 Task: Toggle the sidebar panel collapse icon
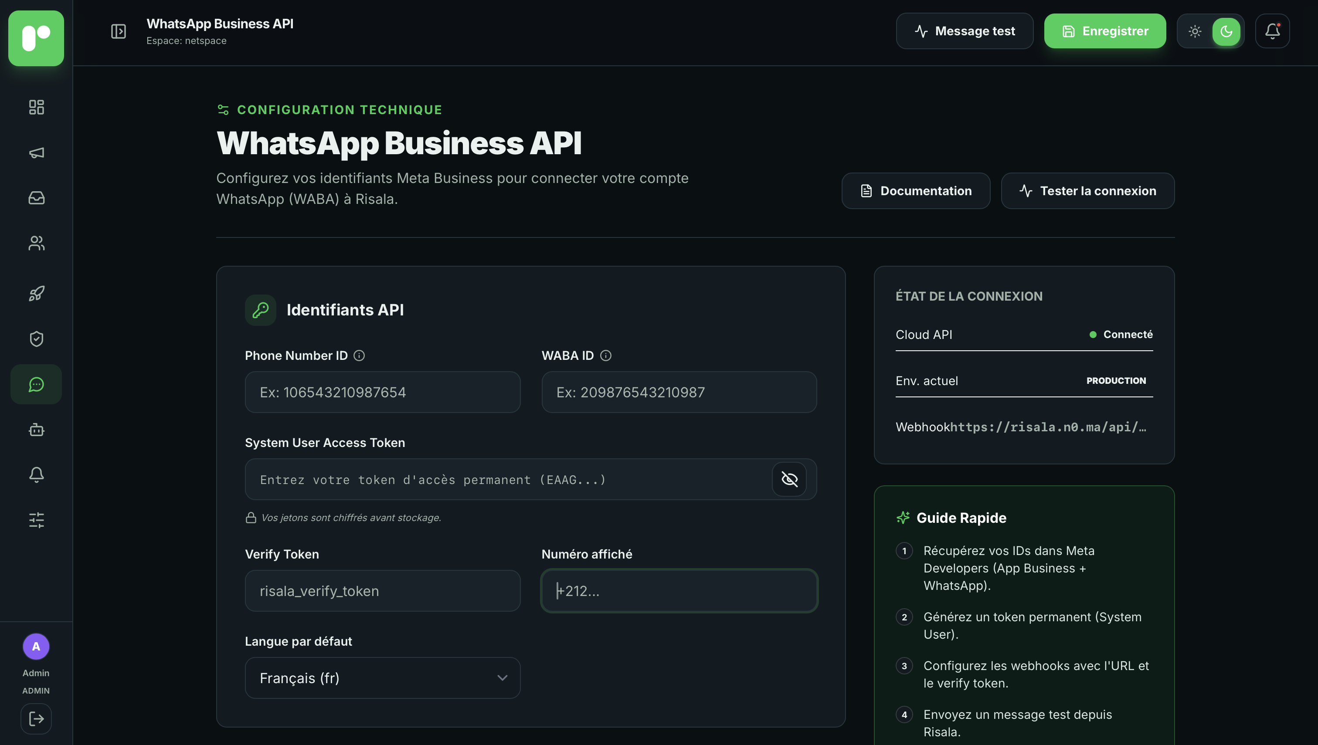click(118, 32)
